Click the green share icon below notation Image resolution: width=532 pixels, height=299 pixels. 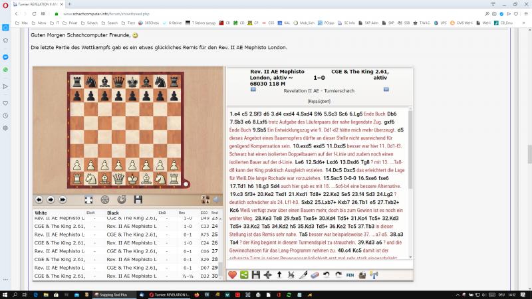tap(245, 274)
